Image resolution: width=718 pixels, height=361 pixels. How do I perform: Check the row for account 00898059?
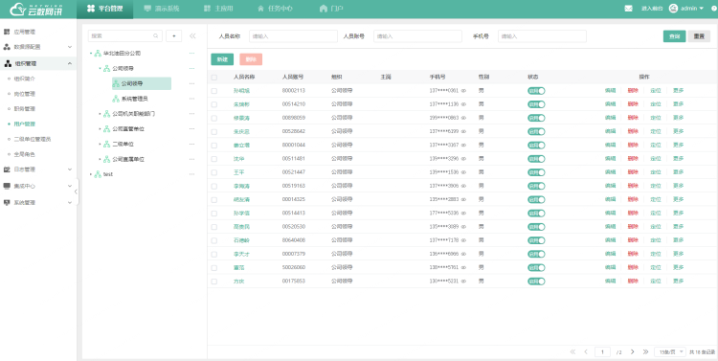coord(214,118)
